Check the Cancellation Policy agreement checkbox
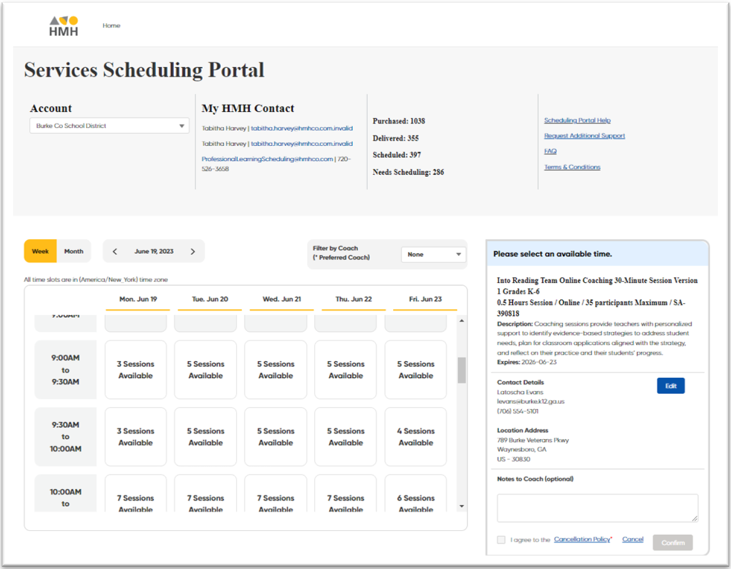 (501, 539)
